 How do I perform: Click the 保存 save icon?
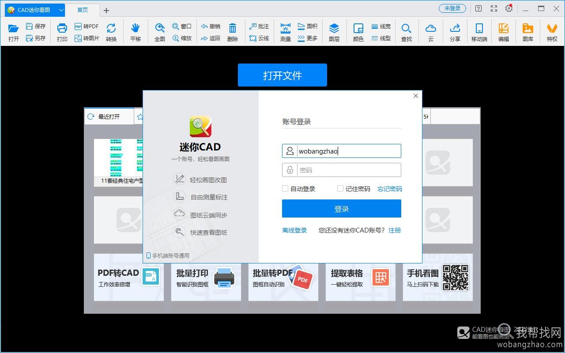pos(30,26)
